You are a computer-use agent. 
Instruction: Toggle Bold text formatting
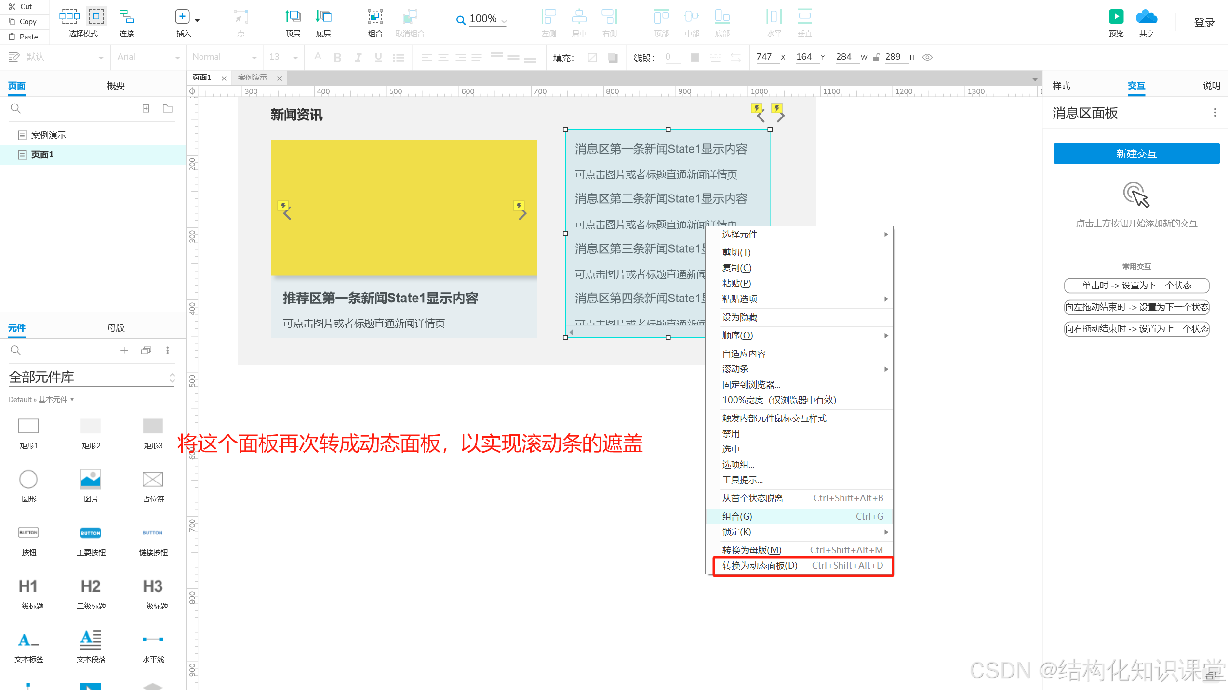tap(337, 57)
